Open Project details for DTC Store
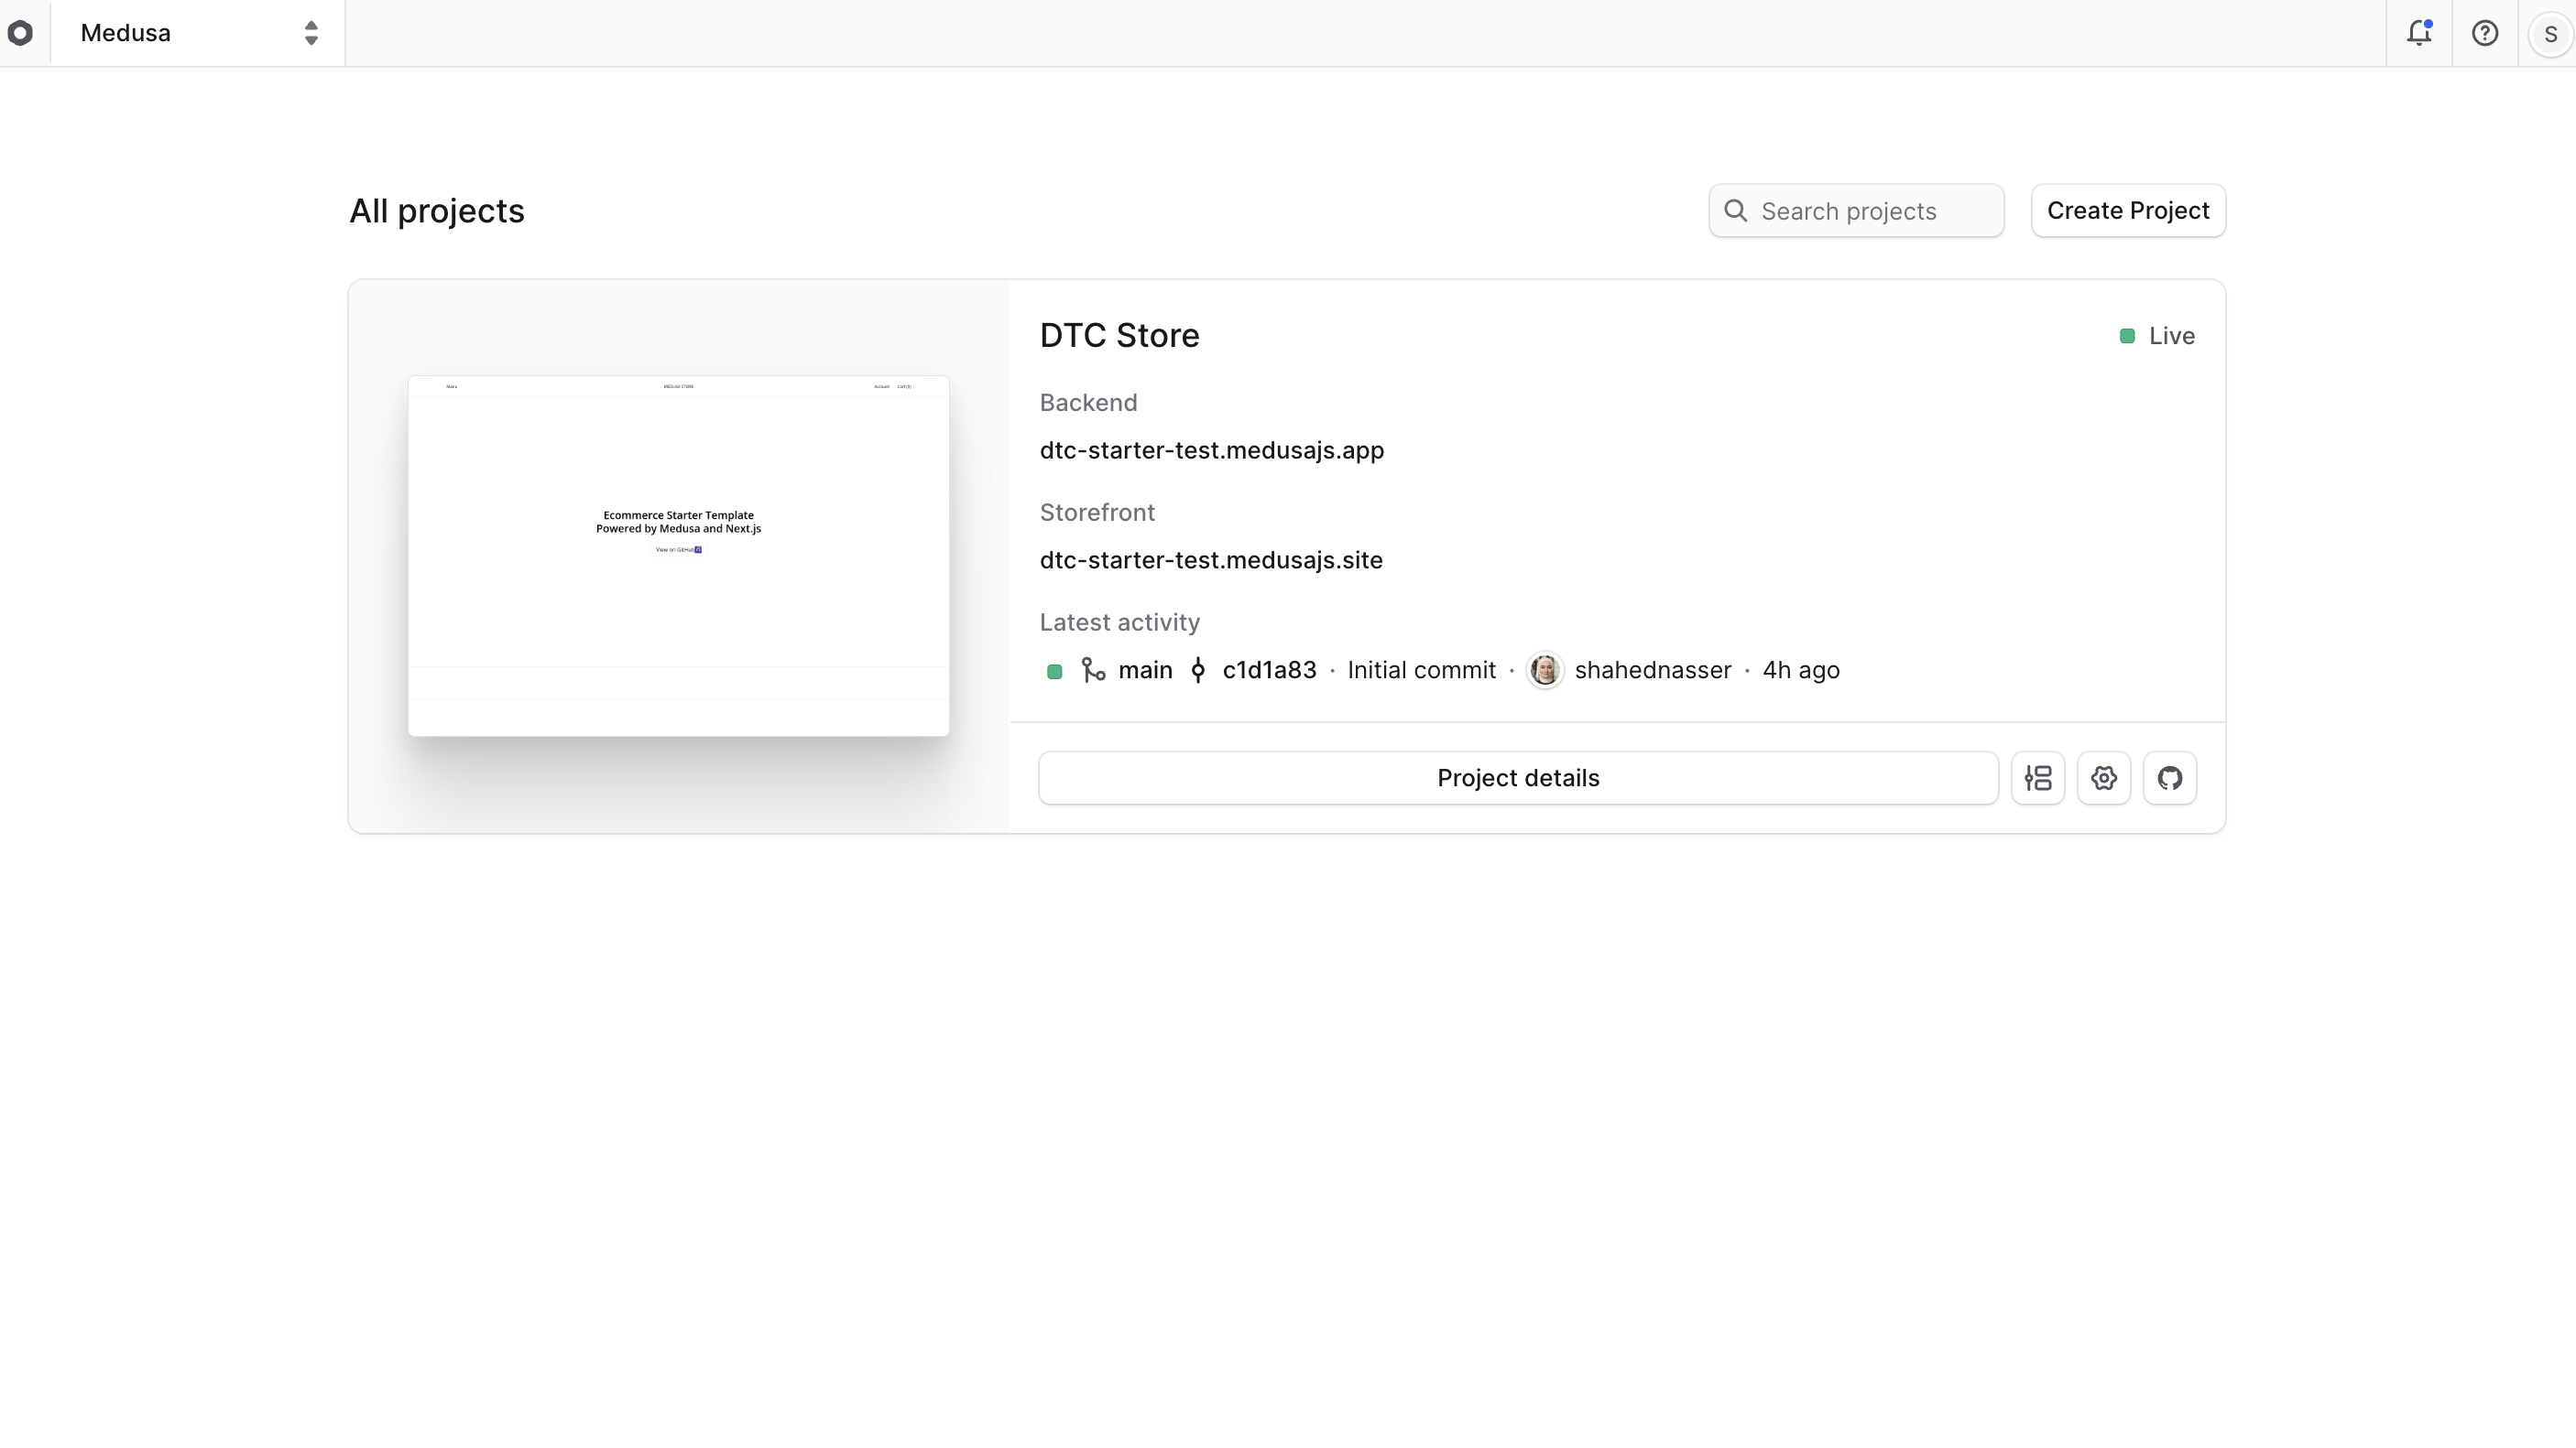Screen dimensions: 2576x1448 pos(1517,777)
